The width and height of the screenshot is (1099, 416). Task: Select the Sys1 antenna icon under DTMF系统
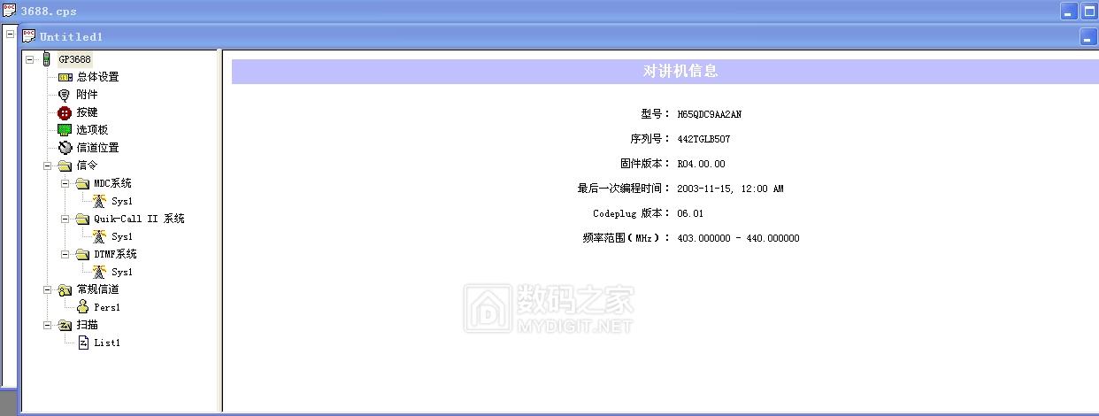point(99,272)
